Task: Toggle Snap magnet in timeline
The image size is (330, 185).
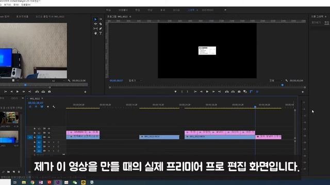Action: 36,107
